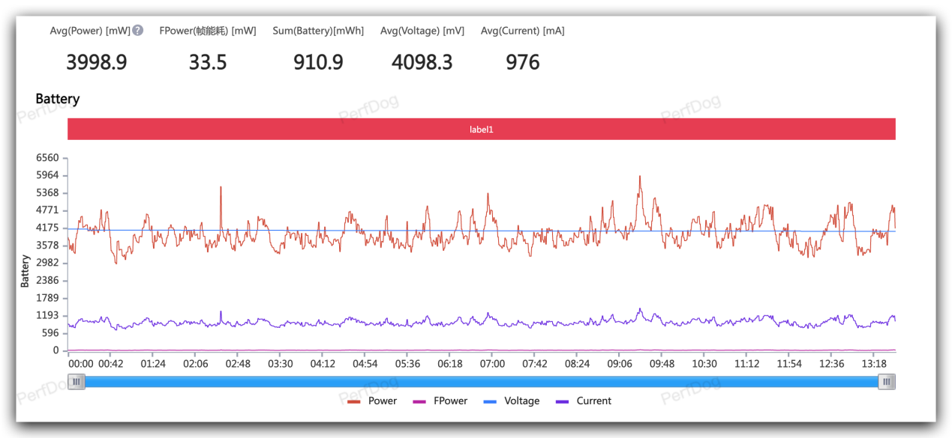Click the blue time range bar between the handles
The height and width of the screenshot is (438, 952).
(x=482, y=382)
